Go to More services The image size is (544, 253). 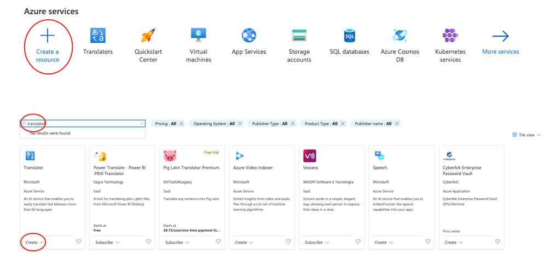point(500,51)
